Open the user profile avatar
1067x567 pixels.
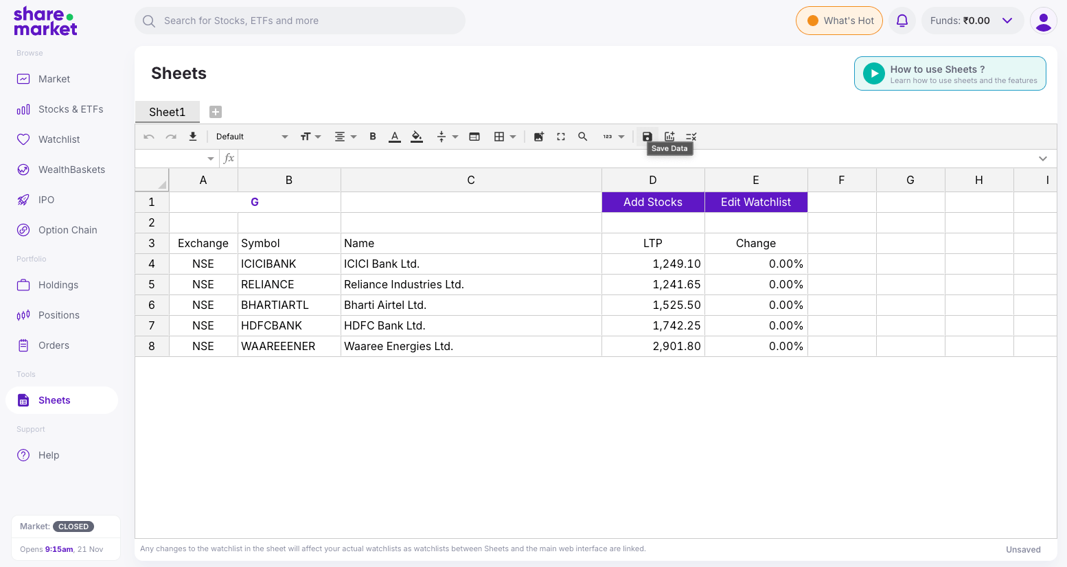(x=1044, y=21)
